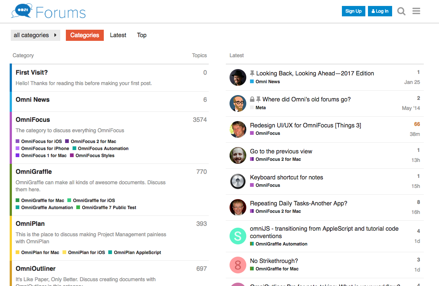Click OmniGraffle for Mac tag under No Strikethrough
The image size is (439, 286).
click(x=274, y=269)
